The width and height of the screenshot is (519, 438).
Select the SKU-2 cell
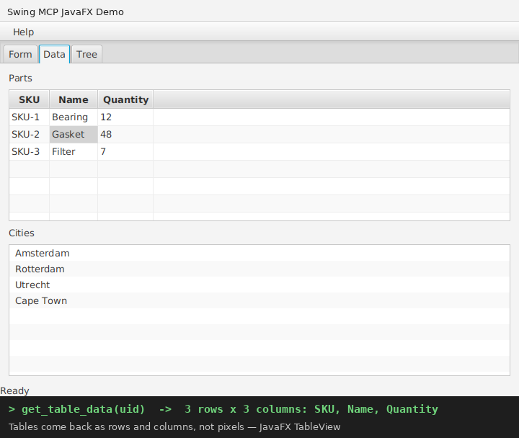click(x=29, y=134)
